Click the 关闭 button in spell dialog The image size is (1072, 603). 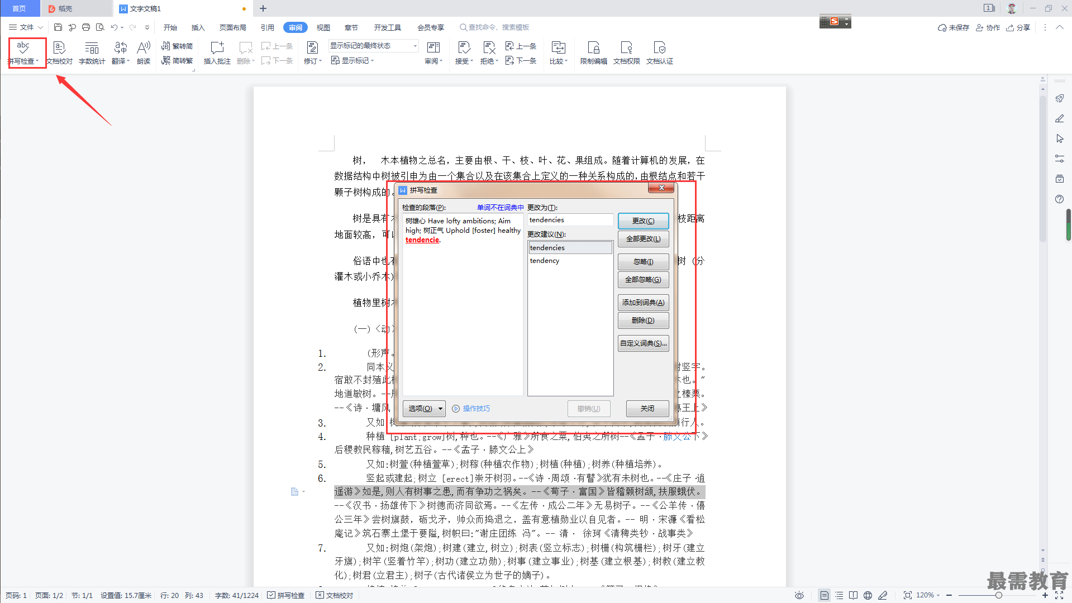[x=647, y=409]
